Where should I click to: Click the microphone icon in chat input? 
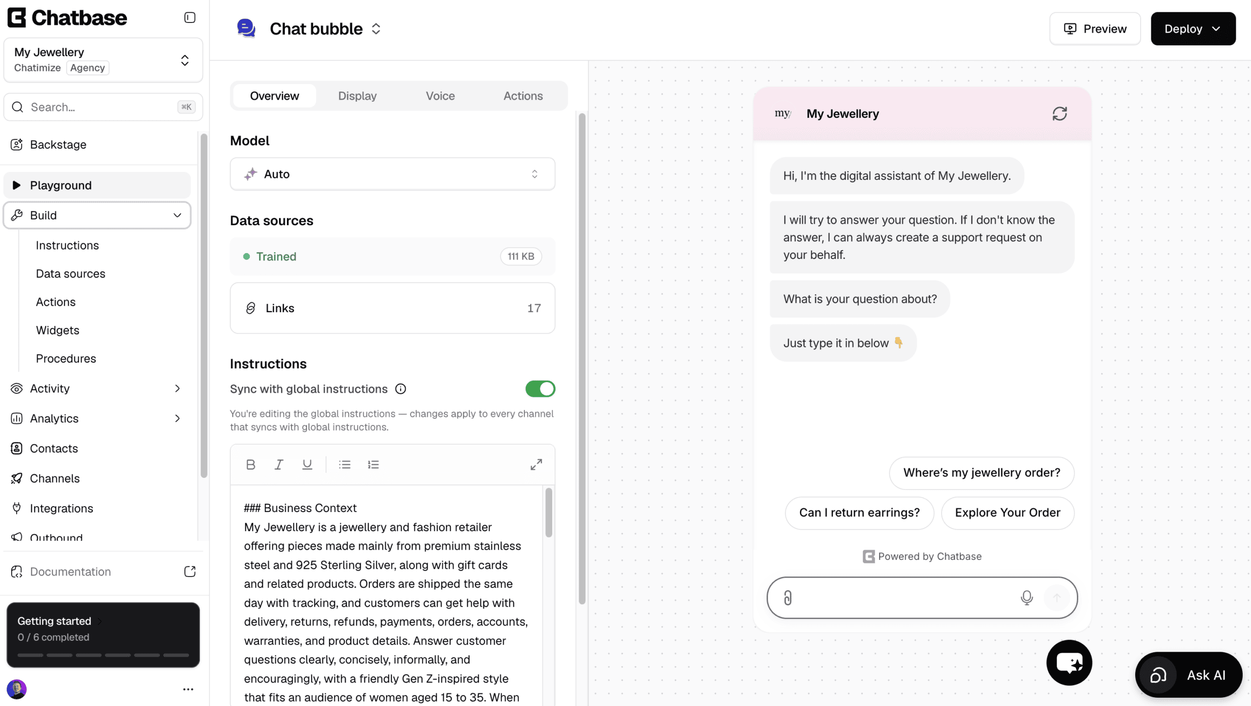[x=1027, y=598]
